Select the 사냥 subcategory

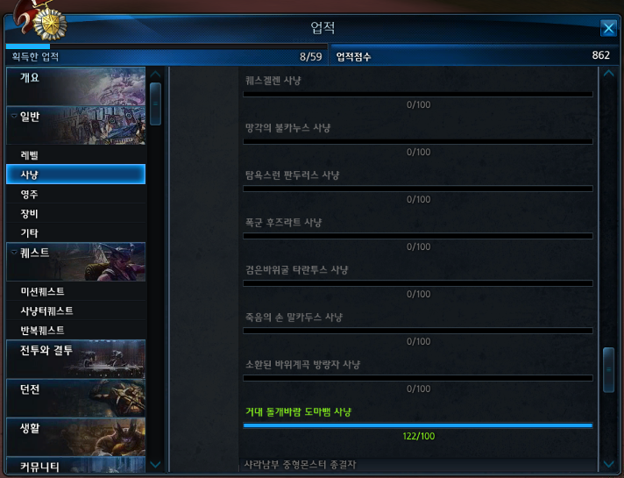point(76,174)
